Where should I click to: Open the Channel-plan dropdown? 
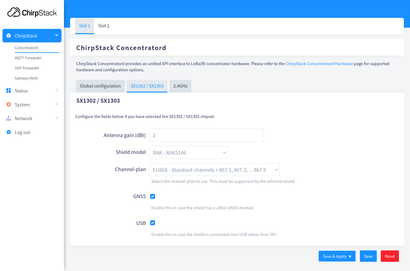(x=214, y=170)
